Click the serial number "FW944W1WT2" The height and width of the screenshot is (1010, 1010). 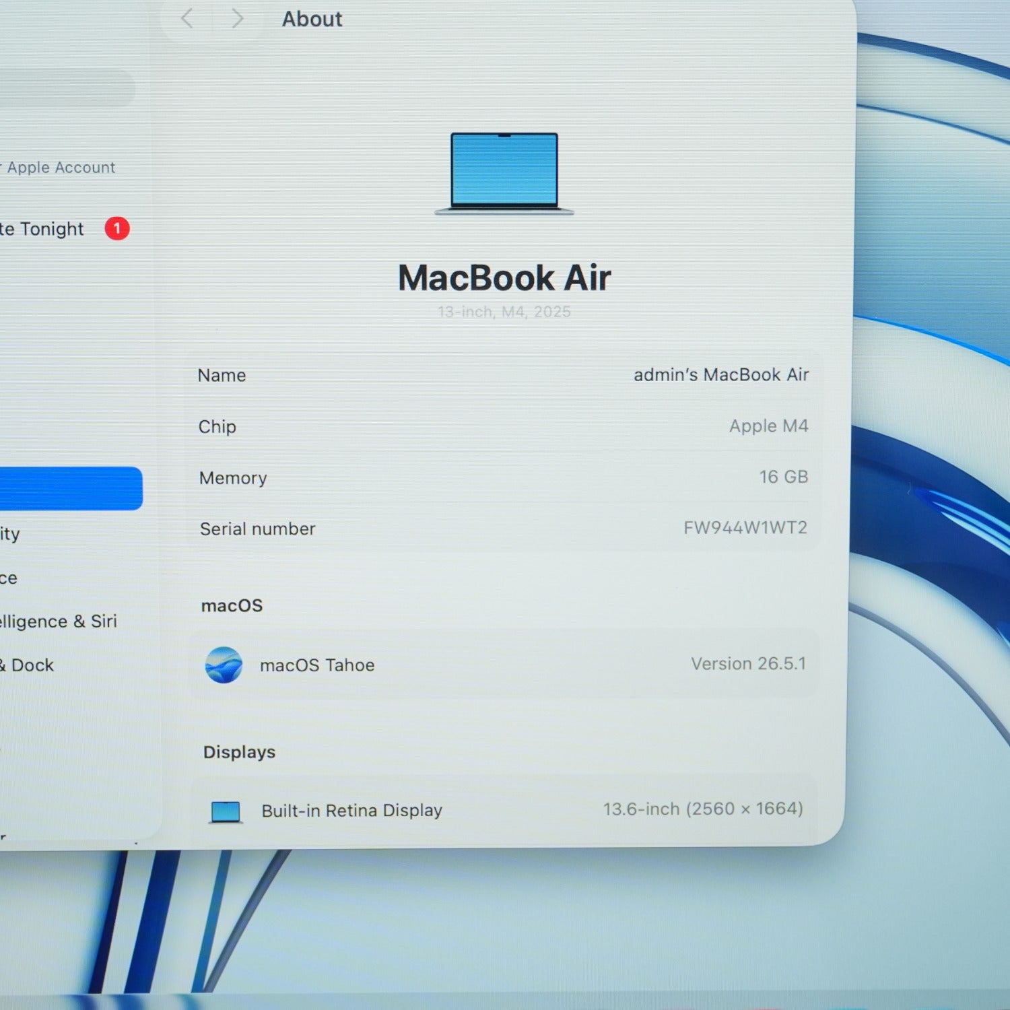pos(745,527)
